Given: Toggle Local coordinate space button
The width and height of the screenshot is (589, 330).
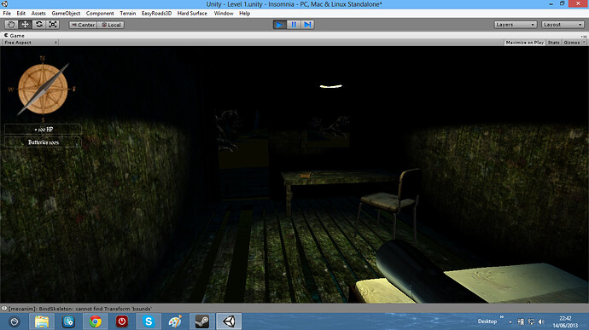Looking at the screenshot, I should tap(111, 25).
